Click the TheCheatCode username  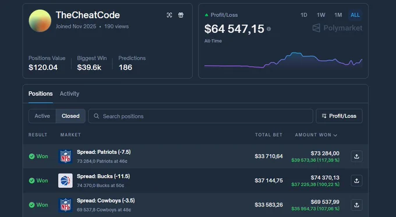click(87, 15)
